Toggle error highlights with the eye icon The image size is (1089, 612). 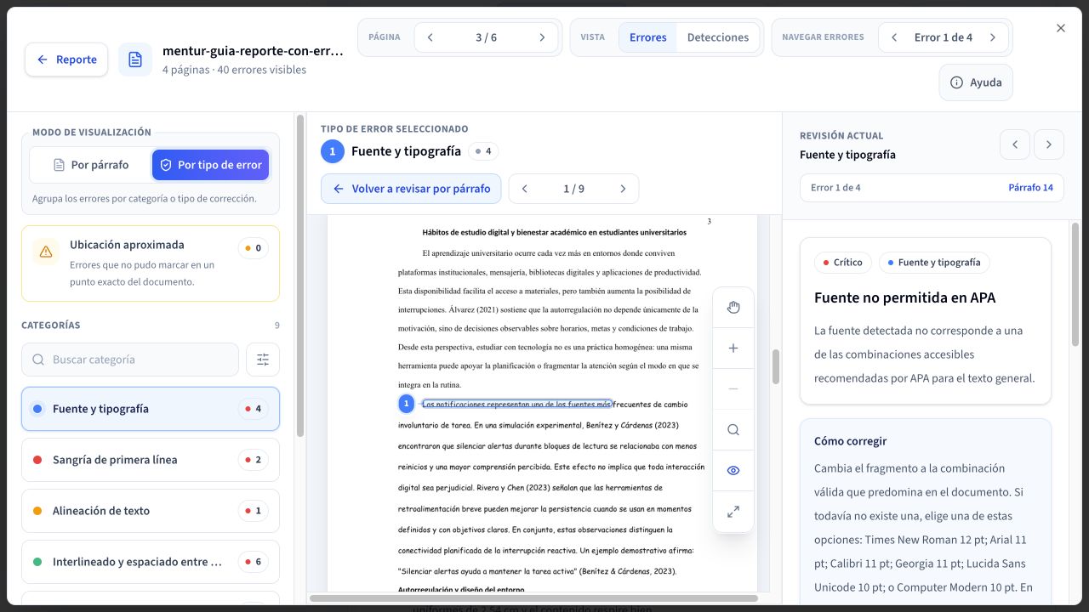click(733, 471)
